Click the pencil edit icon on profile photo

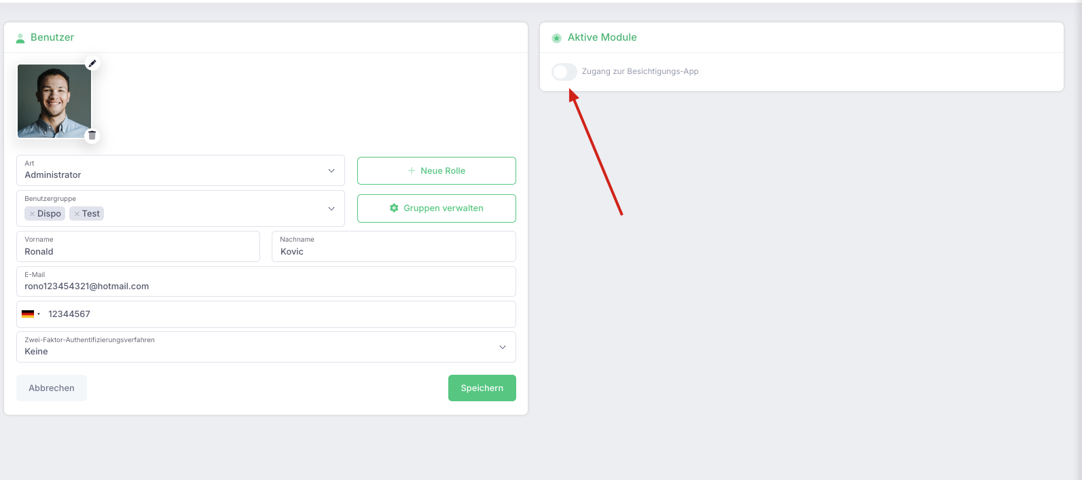(92, 63)
